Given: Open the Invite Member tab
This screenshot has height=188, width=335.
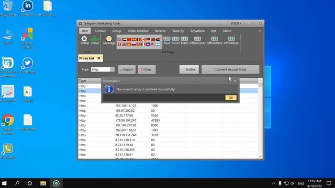Looking at the screenshot, I should (138, 31).
